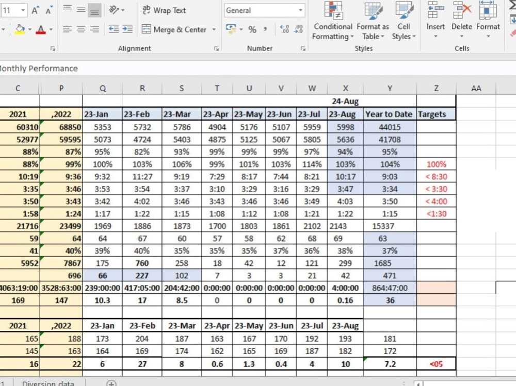Increase indent
Image resolution: width=516 pixels, height=386 pixels.
click(x=127, y=29)
